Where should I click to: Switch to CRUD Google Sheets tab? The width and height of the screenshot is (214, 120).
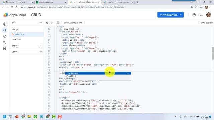51,2
